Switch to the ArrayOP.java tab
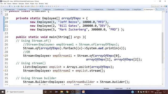 pos(136,9)
